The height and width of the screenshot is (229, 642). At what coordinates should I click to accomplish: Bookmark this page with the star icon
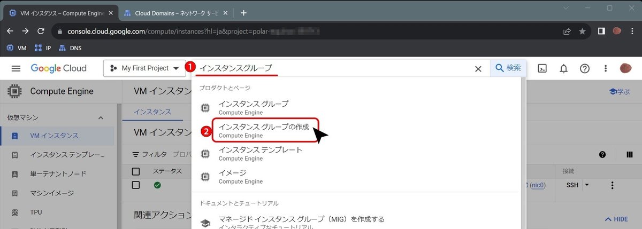pos(582,31)
